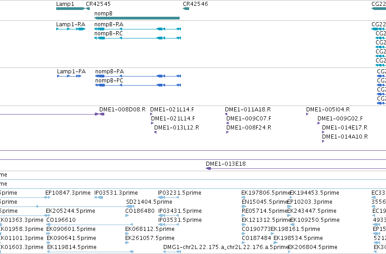Click the EP10203.3prime EST label

(310, 202)
